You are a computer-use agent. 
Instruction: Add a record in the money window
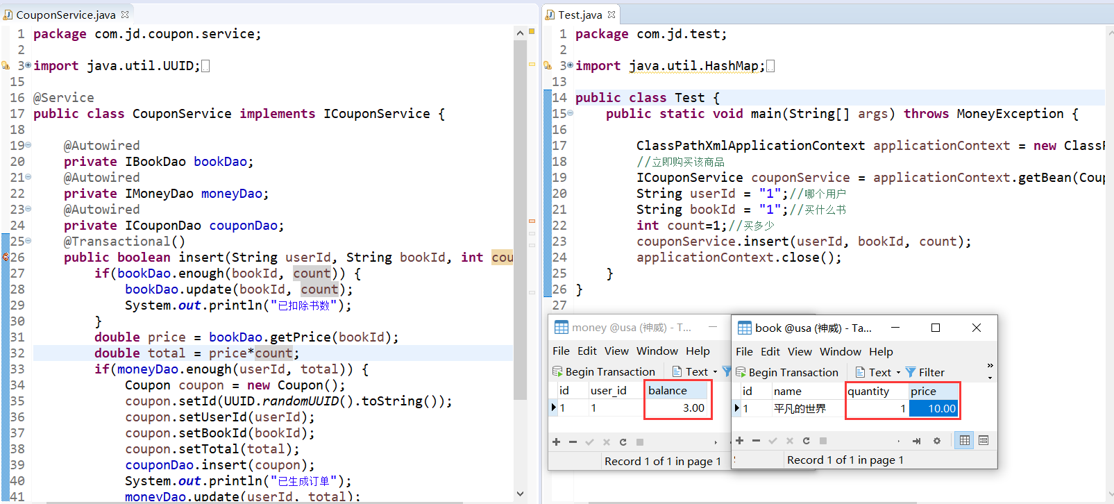pyautogui.click(x=556, y=442)
